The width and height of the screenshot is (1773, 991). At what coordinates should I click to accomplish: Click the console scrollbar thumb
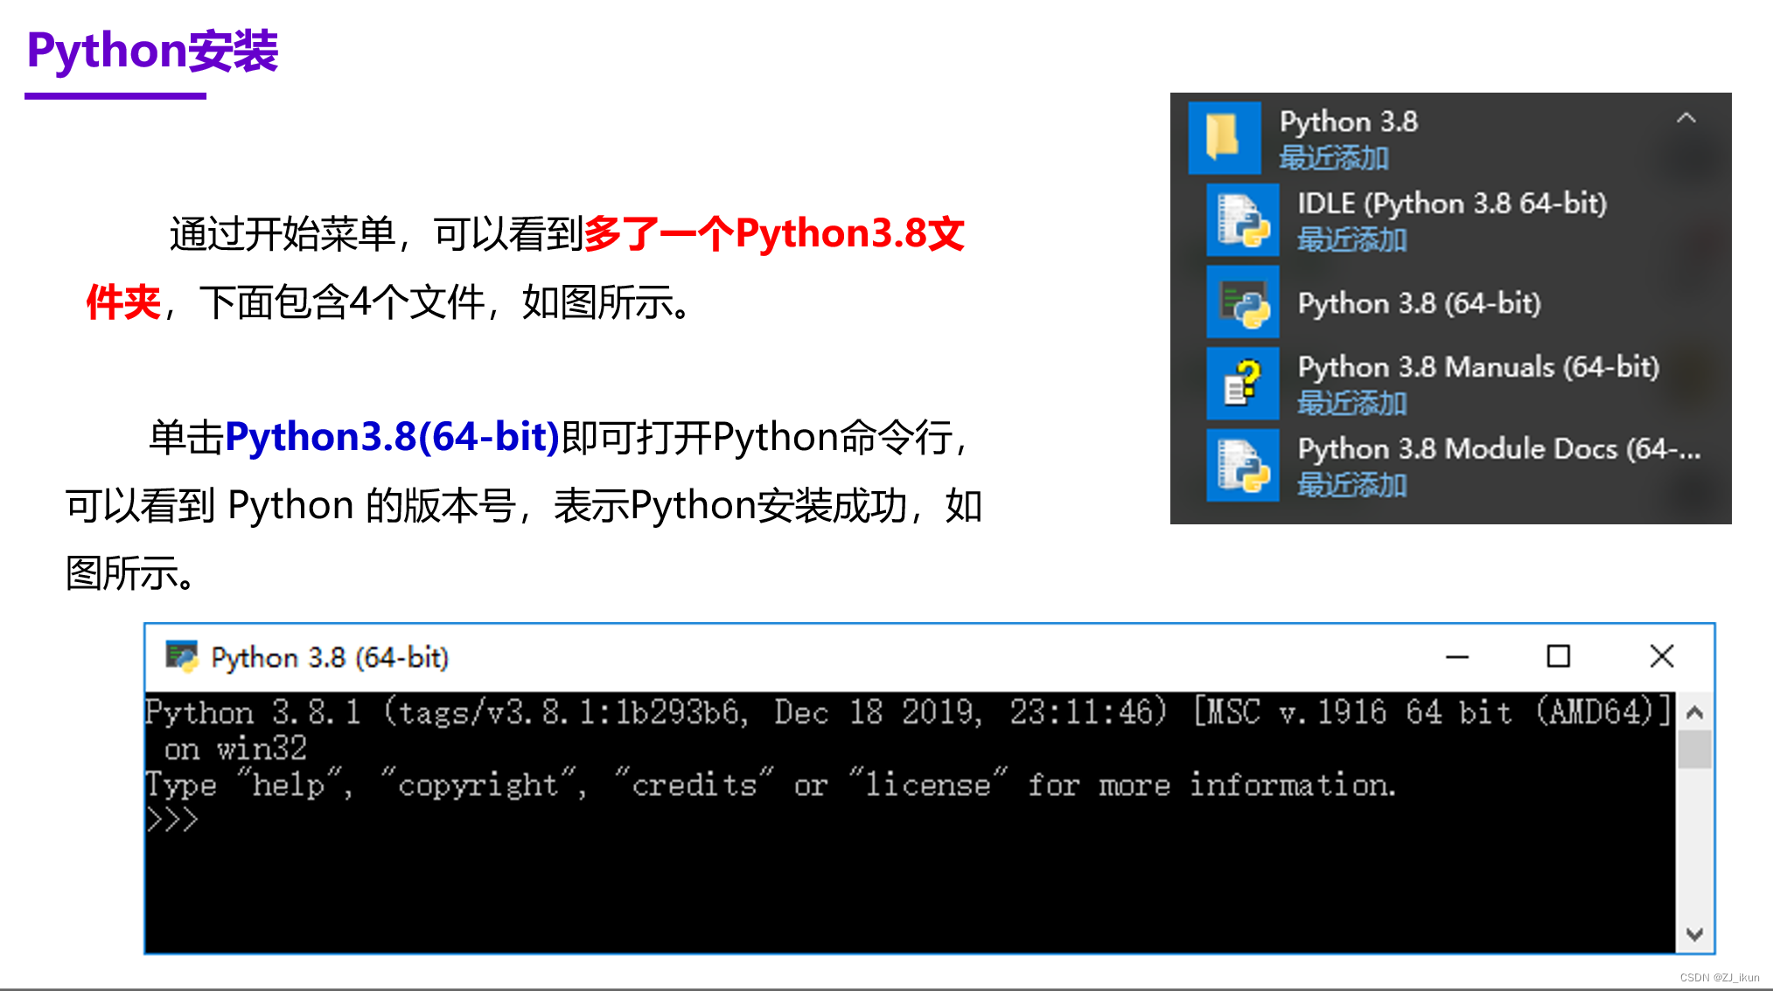point(1694,750)
